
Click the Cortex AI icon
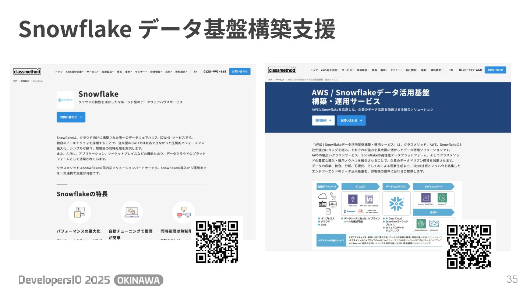pos(434,224)
